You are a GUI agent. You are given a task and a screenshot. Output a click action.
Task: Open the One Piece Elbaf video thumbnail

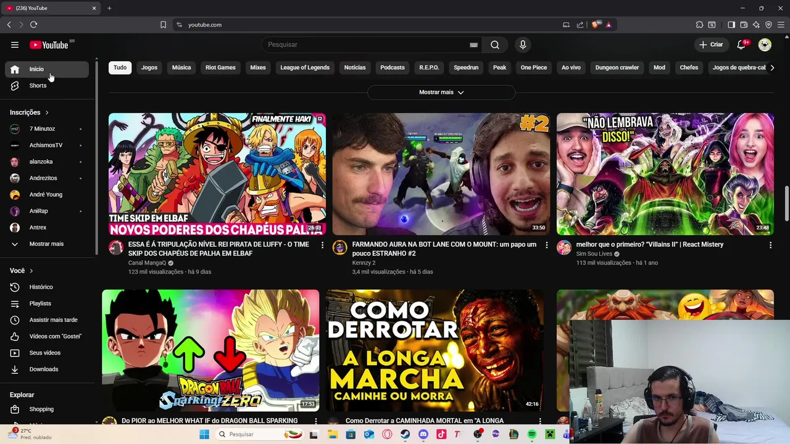point(217,174)
